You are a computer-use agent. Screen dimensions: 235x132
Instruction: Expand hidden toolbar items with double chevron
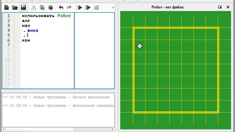pos(113,8)
